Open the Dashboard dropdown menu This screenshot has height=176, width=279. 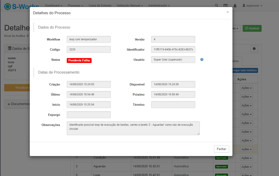coord(54,5)
